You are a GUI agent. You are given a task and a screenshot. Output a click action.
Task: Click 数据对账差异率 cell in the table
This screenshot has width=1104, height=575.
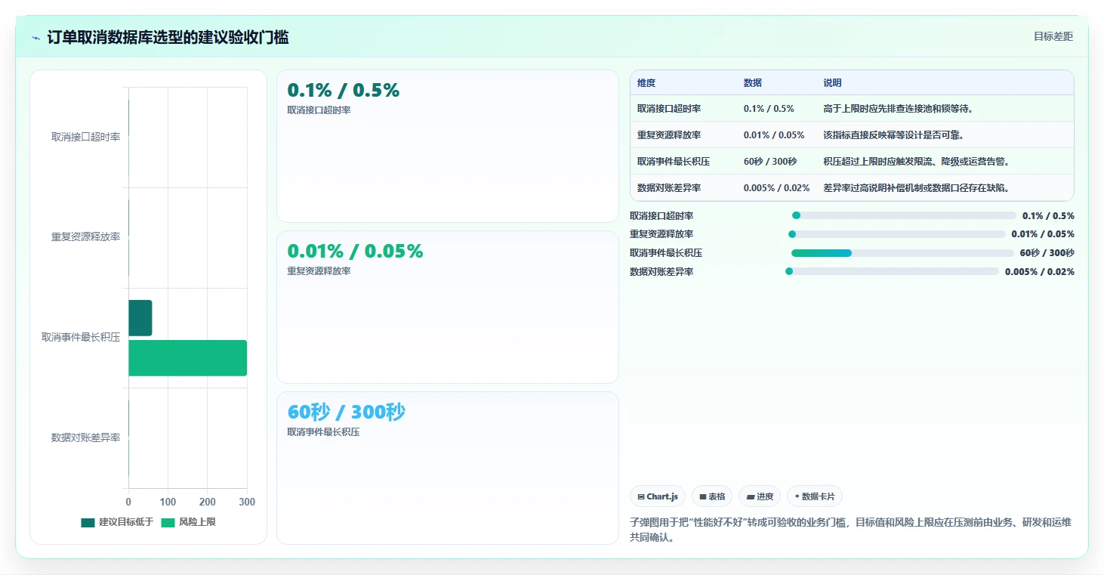pyautogui.click(x=669, y=187)
